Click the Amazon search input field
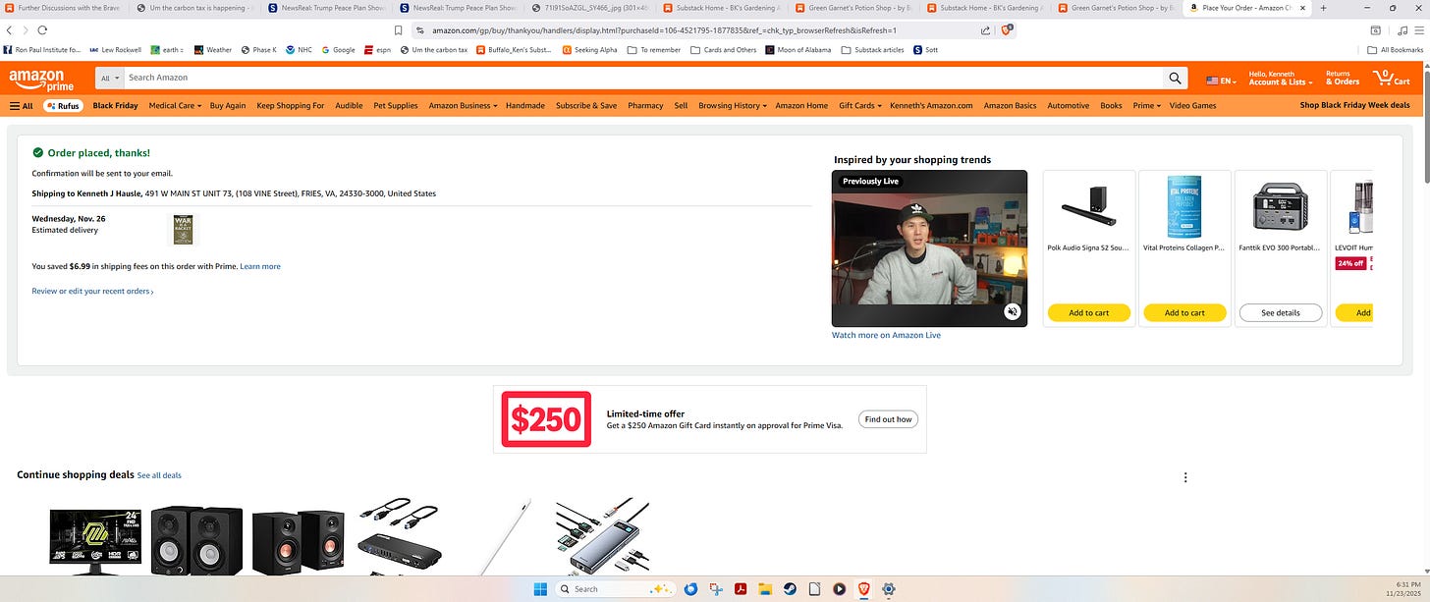Screen dimensions: 1430x602 coord(642,78)
